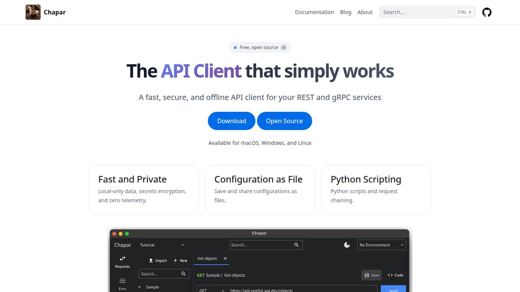Click the Open Source button
The height and width of the screenshot is (292, 520).
coord(284,121)
